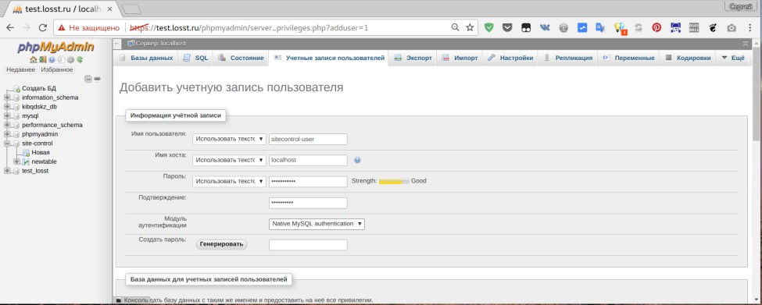Image resolution: width=762 pixels, height=305 pixels.
Task: Go back with browser back arrow
Action: 9,27
